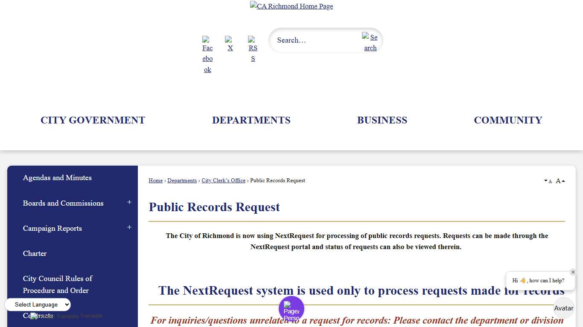Open the City Clerk's Office breadcrumb link

tap(223, 180)
